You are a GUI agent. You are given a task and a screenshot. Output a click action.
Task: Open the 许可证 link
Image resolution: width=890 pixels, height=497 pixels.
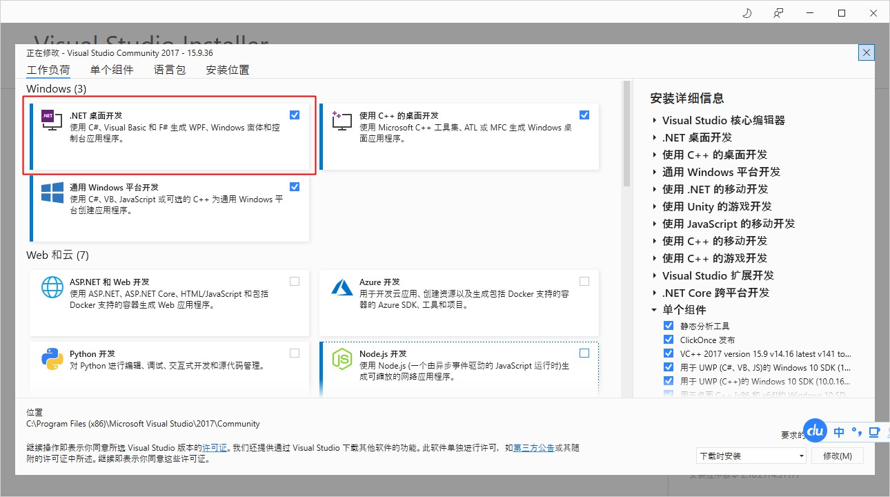click(214, 447)
